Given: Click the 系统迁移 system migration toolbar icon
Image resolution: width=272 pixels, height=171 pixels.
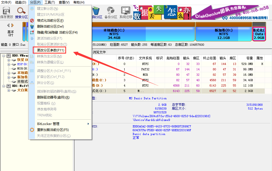Looking at the screenshot, I should click(x=126, y=11).
